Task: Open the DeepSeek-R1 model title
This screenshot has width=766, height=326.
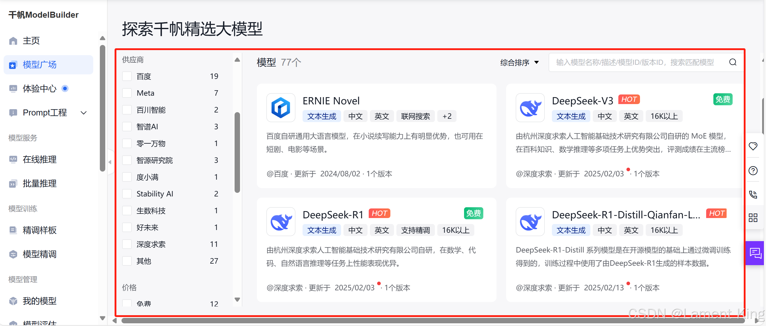Action: [333, 215]
